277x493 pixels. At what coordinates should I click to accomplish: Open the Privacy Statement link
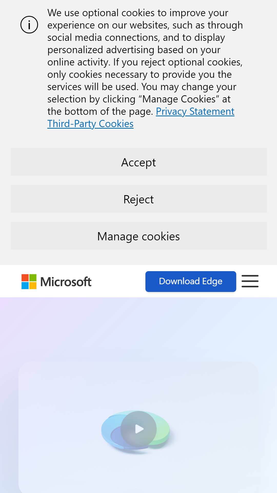tap(195, 111)
